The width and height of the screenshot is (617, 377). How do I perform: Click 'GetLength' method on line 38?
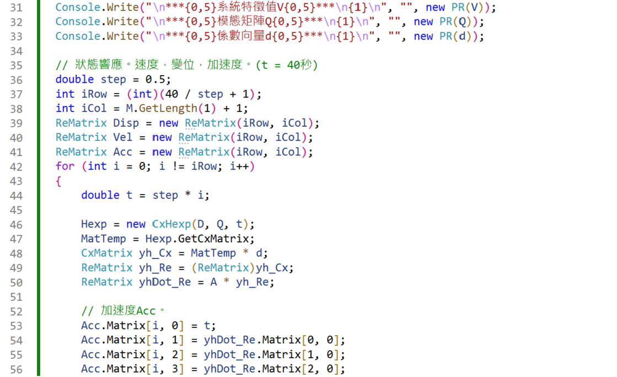(168, 109)
